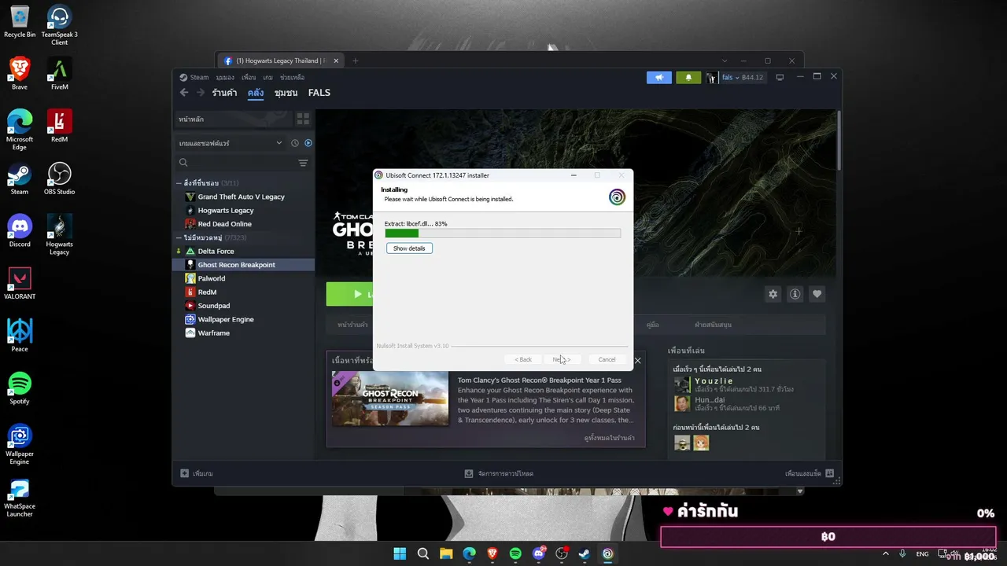Go back with Steam's back arrow
Viewport: 1007px width, 566px height.
(x=184, y=93)
